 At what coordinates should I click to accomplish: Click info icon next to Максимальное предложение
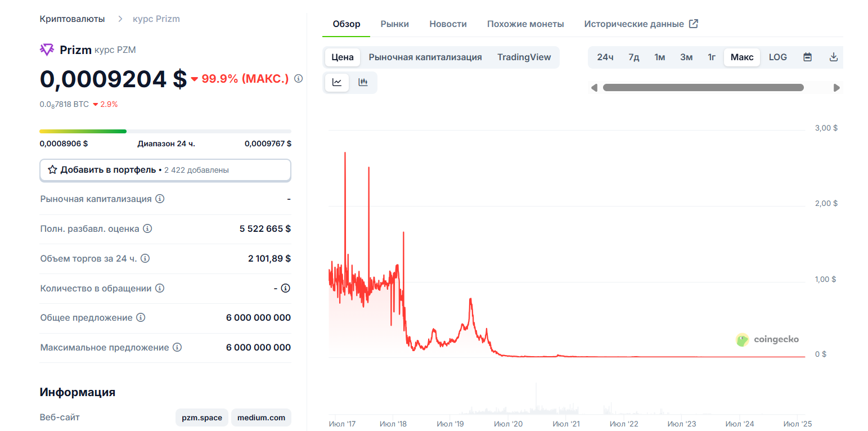click(177, 348)
